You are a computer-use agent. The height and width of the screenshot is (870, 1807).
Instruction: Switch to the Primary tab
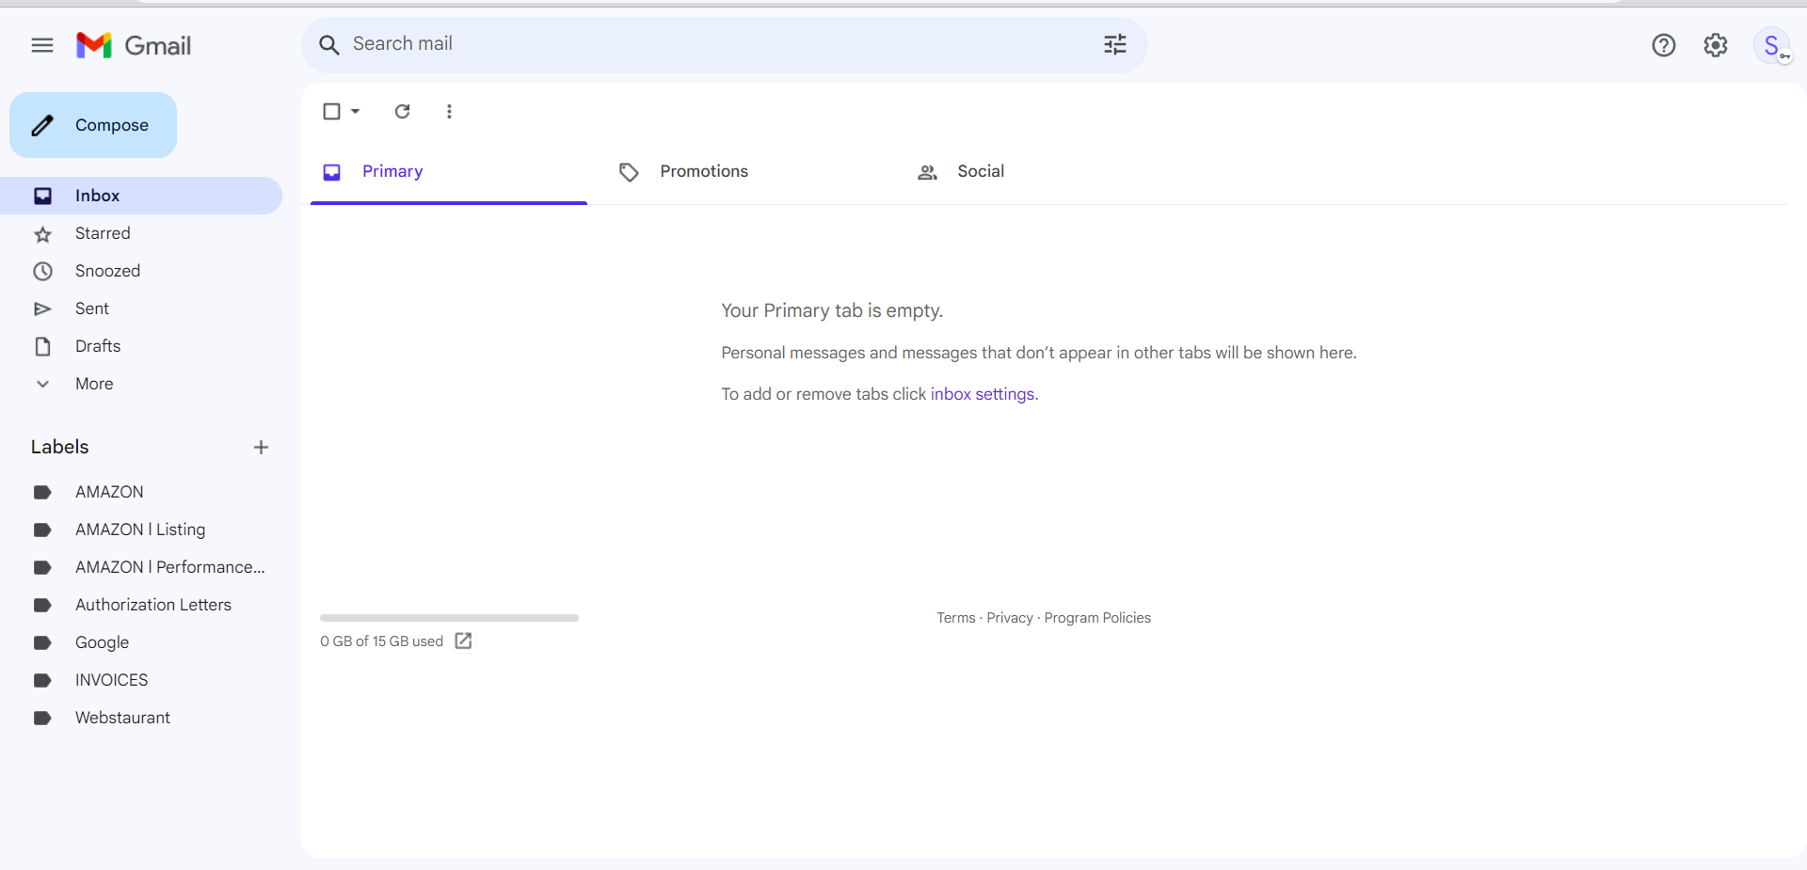point(449,171)
